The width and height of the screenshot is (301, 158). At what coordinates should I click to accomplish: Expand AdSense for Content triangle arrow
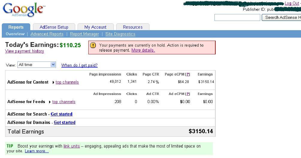[53, 82]
